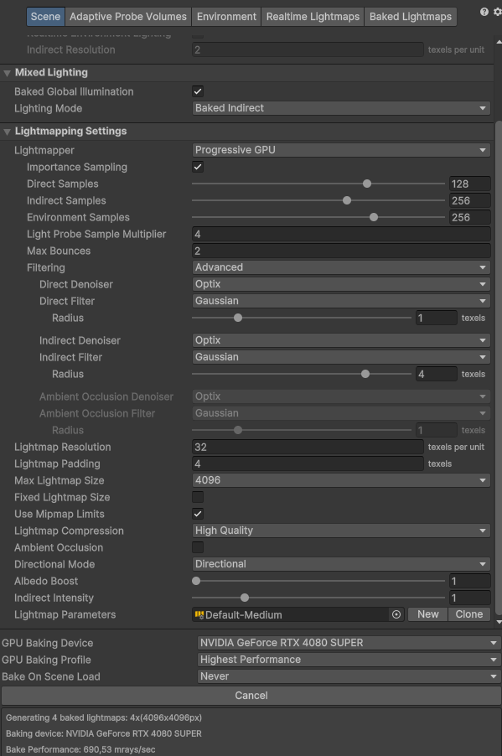The height and width of the screenshot is (756, 502).
Task: Clone the Default-Medium lightmap parameters
Action: point(468,614)
